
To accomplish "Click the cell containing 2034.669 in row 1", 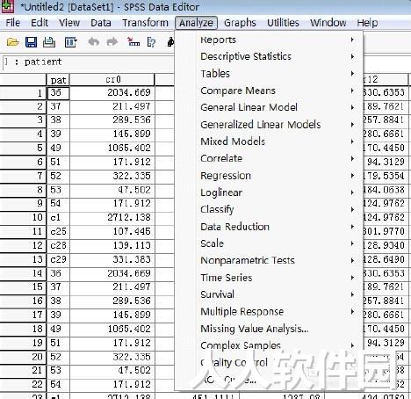I will point(112,93).
